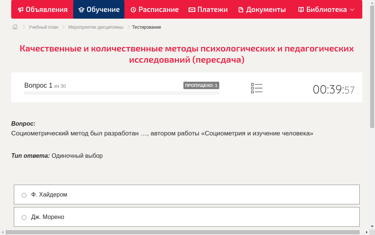Open the question navigation list icon
This screenshot has width=375, height=235.
click(x=257, y=88)
